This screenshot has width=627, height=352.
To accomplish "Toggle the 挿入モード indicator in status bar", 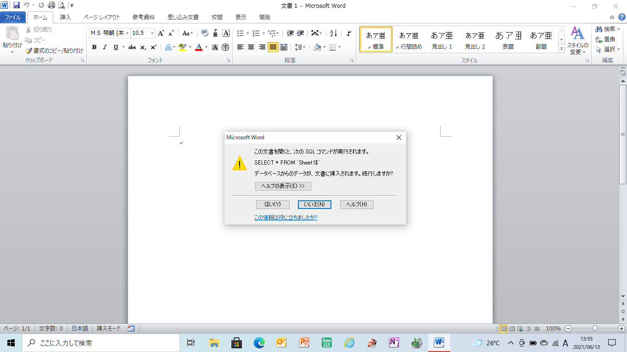I will click(x=109, y=329).
